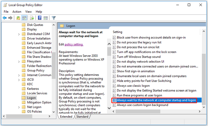Select Do not enumerate connected users setting
The width and height of the screenshot is (208, 126).
158,67
